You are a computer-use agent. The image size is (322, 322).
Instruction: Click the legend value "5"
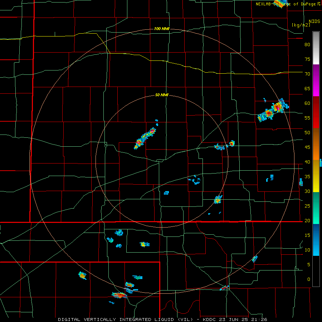309,264
